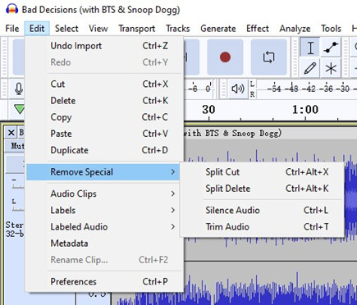Choose Cut from Edit menu
The height and width of the screenshot is (305, 357).
(103, 84)
